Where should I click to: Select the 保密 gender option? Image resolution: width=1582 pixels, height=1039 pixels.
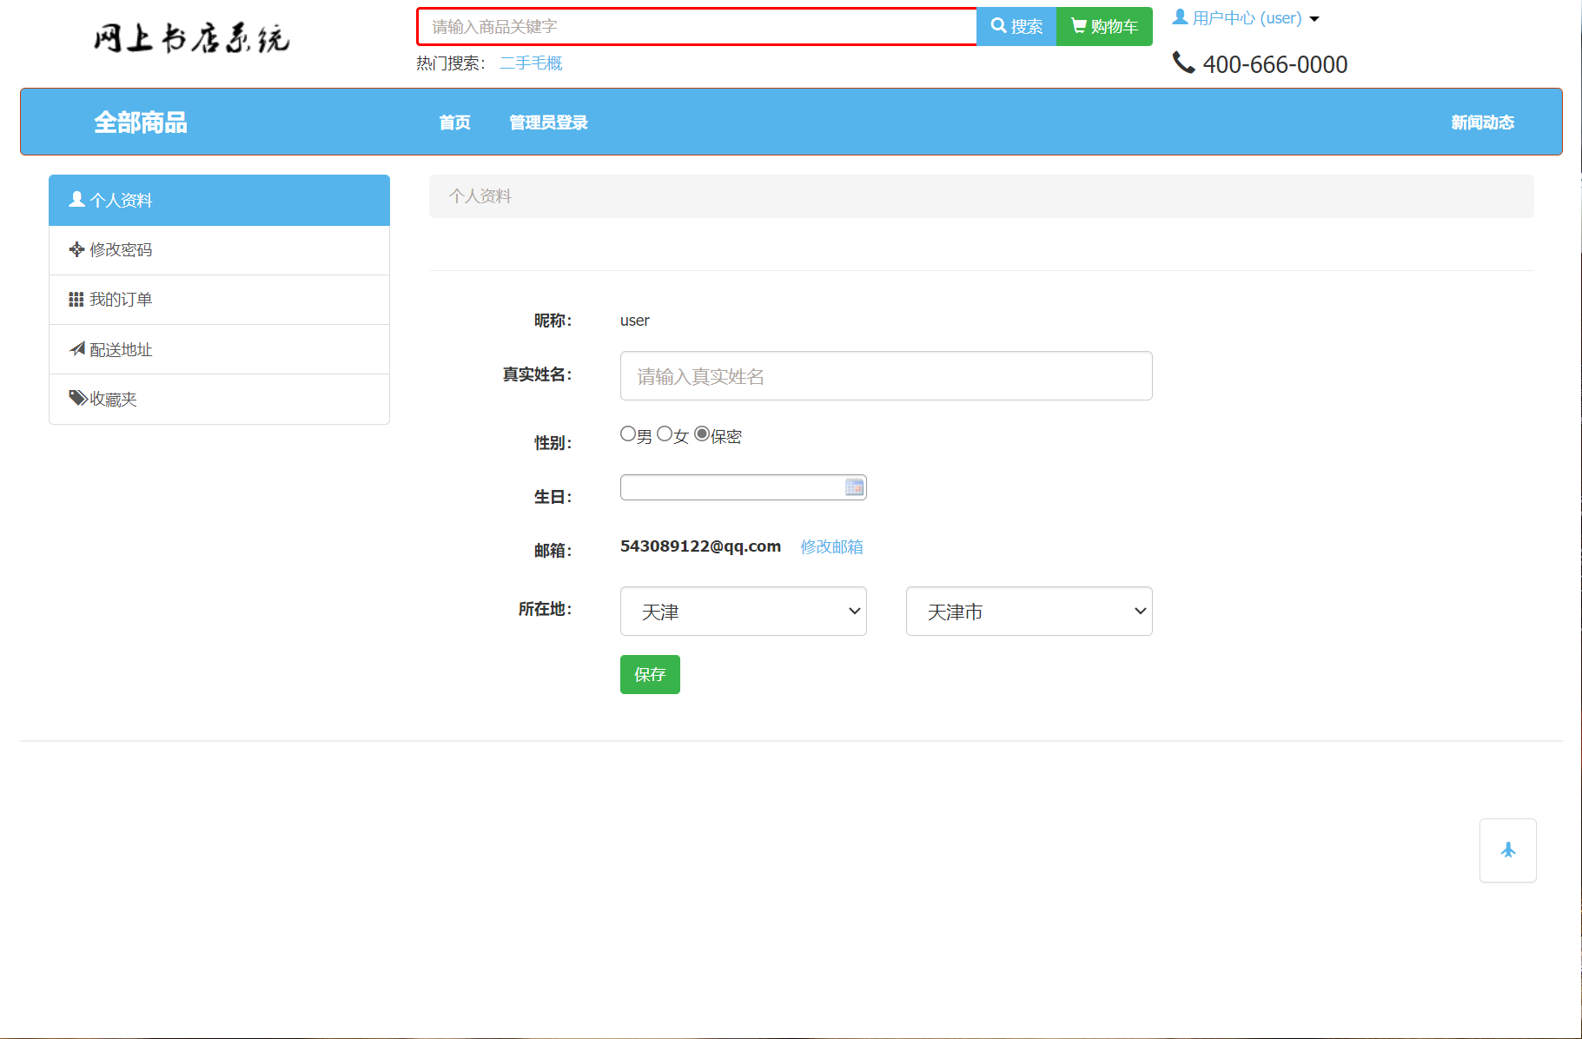click(x=702, y=433)
